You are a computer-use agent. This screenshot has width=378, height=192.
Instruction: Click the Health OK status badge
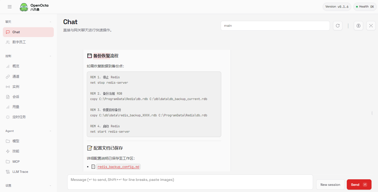pos(365,7)
